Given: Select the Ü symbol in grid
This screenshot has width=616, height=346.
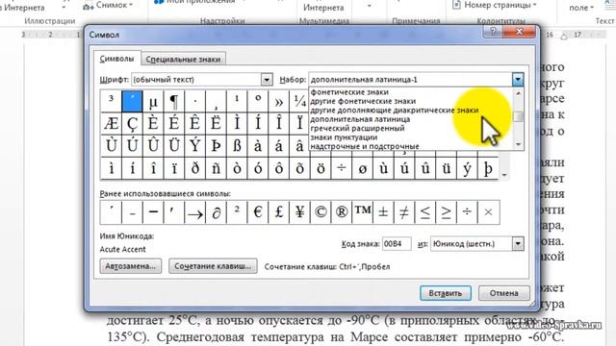Looking at the screenshot, I should coord(173,146).
